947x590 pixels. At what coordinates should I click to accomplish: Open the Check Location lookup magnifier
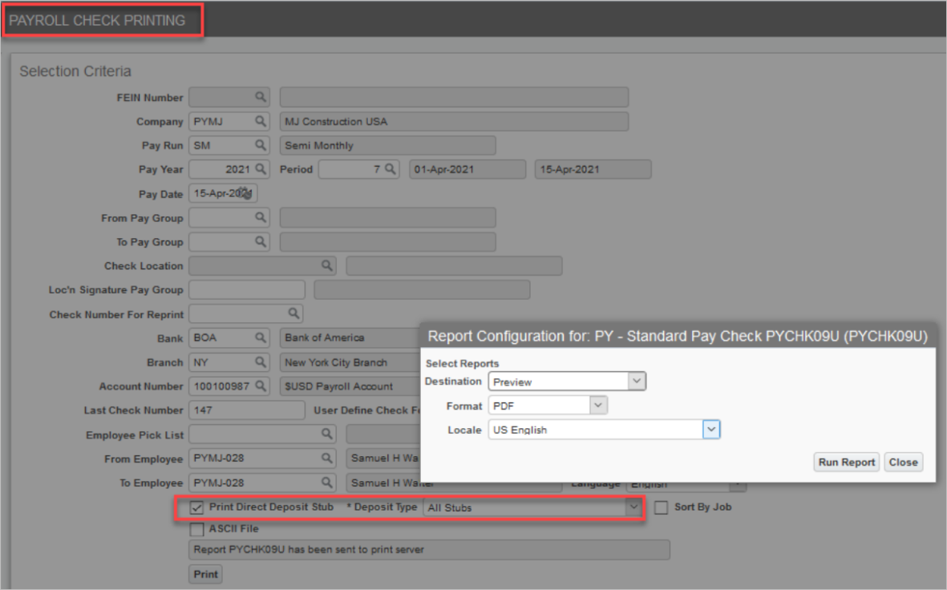point(326,265)
